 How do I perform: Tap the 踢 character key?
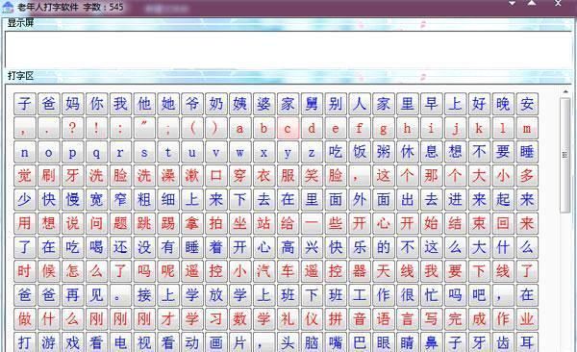[168, 223]
